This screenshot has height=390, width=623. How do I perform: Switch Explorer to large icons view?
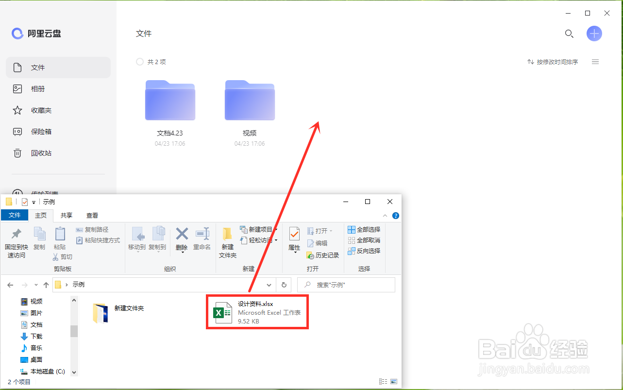[394, 381]
